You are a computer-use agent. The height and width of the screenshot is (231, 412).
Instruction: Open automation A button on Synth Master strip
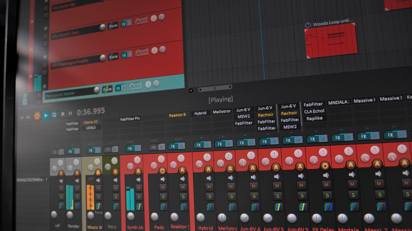click(x=138, y=172)
